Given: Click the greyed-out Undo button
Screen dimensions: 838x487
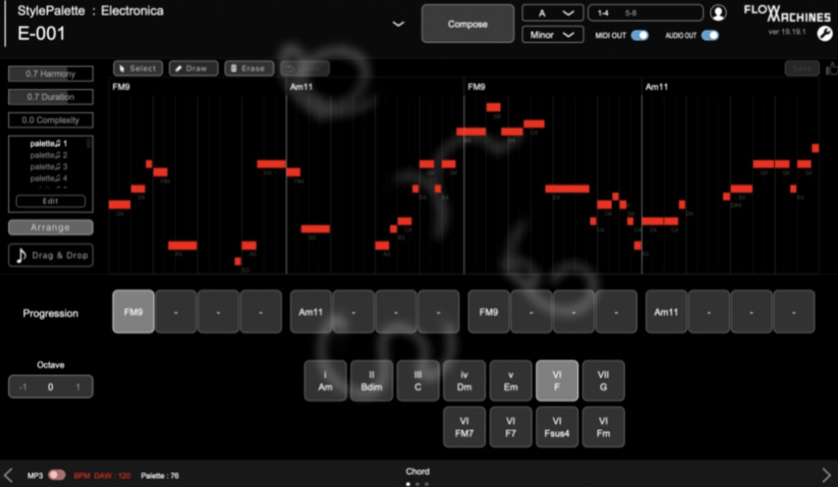Looking at the screenshot, I should (x=304, y=69).
